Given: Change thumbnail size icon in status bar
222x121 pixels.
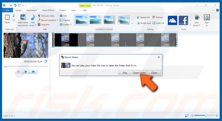Looking at the screenshot, I should pos(187,115).
